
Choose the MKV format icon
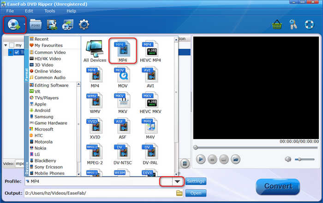point(123,103)
